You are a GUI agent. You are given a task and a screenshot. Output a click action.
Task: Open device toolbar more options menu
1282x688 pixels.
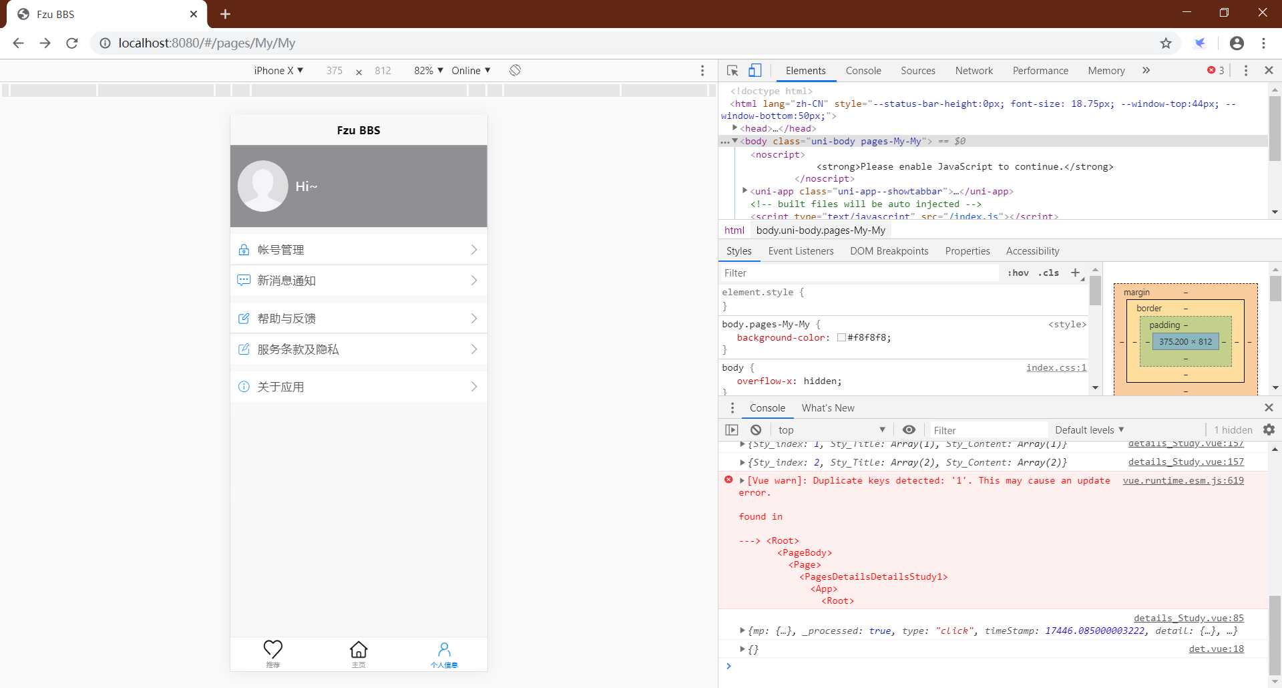702,70
